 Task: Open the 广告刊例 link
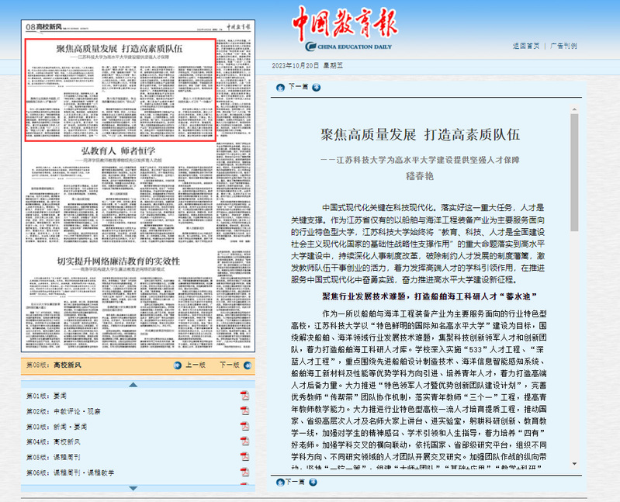pyautogui.click(x=563, y=46)
